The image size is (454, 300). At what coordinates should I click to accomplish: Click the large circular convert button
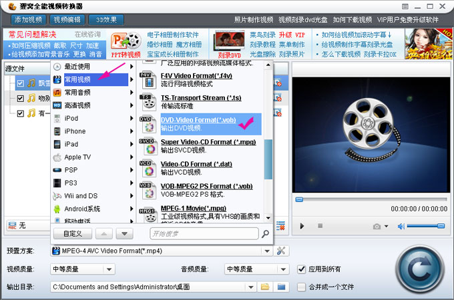coord(417,267)
